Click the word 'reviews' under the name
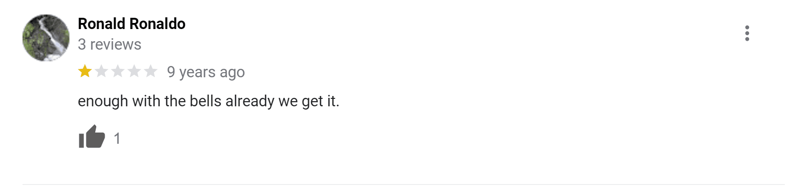This screenshot has height=192, width=789. click(x=115, y=44)
